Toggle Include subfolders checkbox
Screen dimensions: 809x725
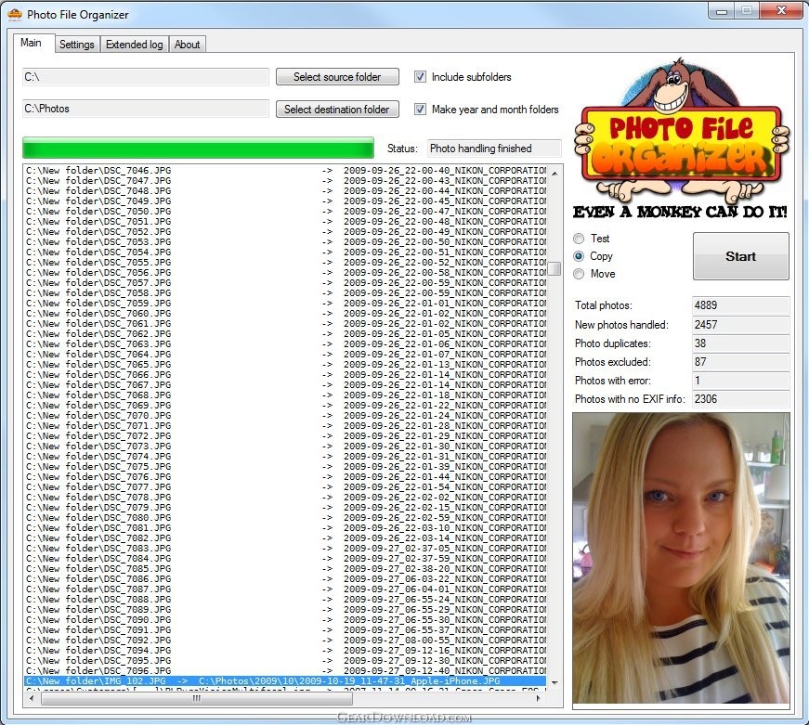pos(420,77)
